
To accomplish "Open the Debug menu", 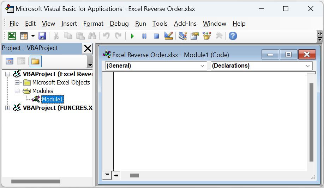I will coord(119,24).
